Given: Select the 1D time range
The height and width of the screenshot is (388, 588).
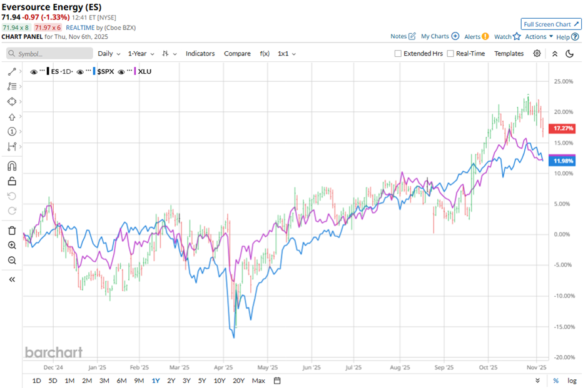Looking at the screenshot, I should 36,381.
